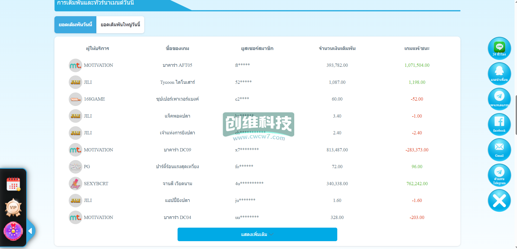The height and width of the screenshot is (249, 517).
Task: Select today's bet amount tab
Action: [x=75, y=25]
